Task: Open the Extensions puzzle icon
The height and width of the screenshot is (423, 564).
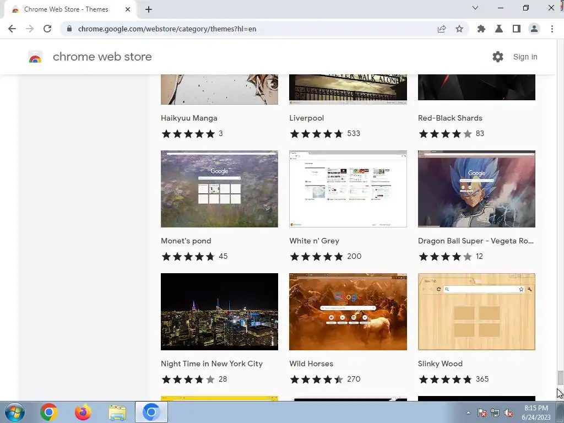Action: [481, 29]
